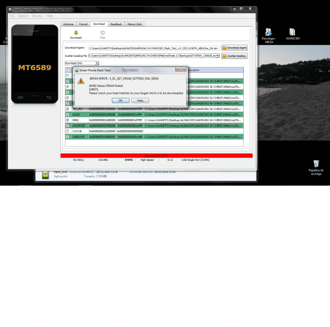Click High Speed in status bar
Screen dimensions: 330x327
147,160
